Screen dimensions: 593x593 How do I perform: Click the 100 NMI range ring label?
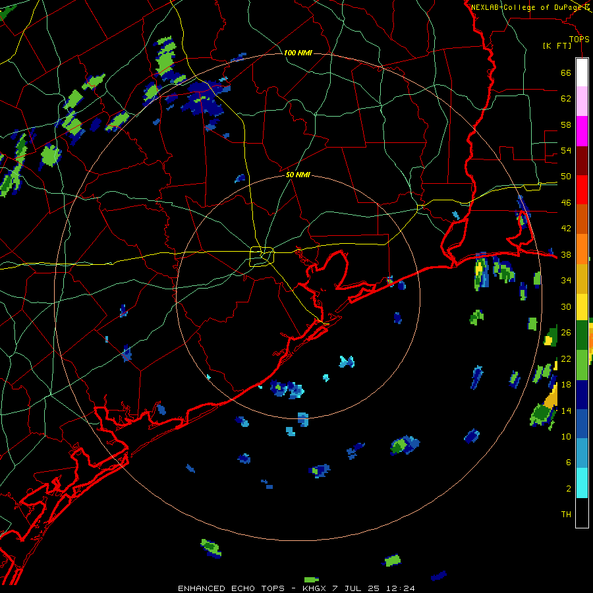[x=298, y=53]
